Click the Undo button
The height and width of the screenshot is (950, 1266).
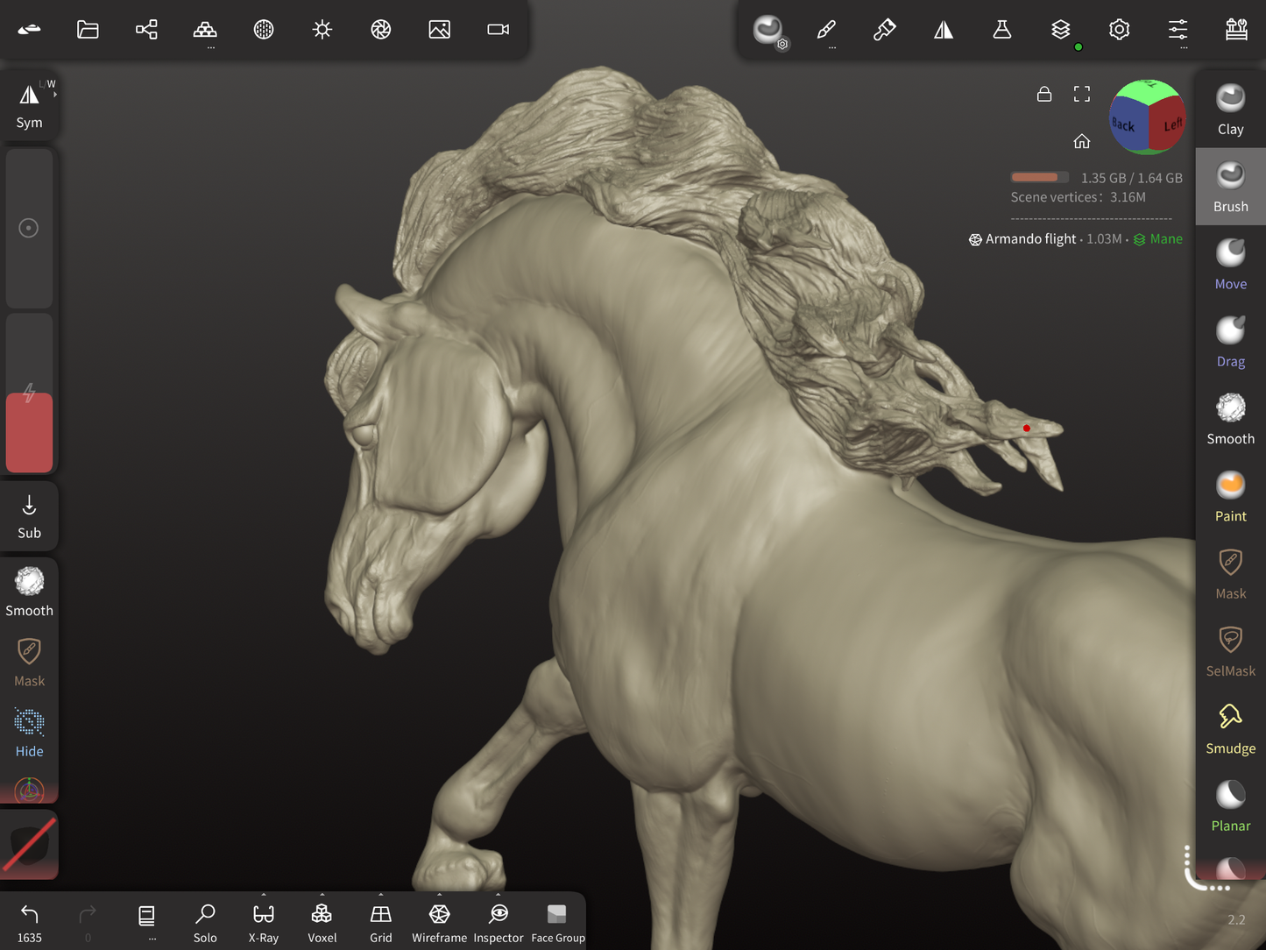[29, 922]
